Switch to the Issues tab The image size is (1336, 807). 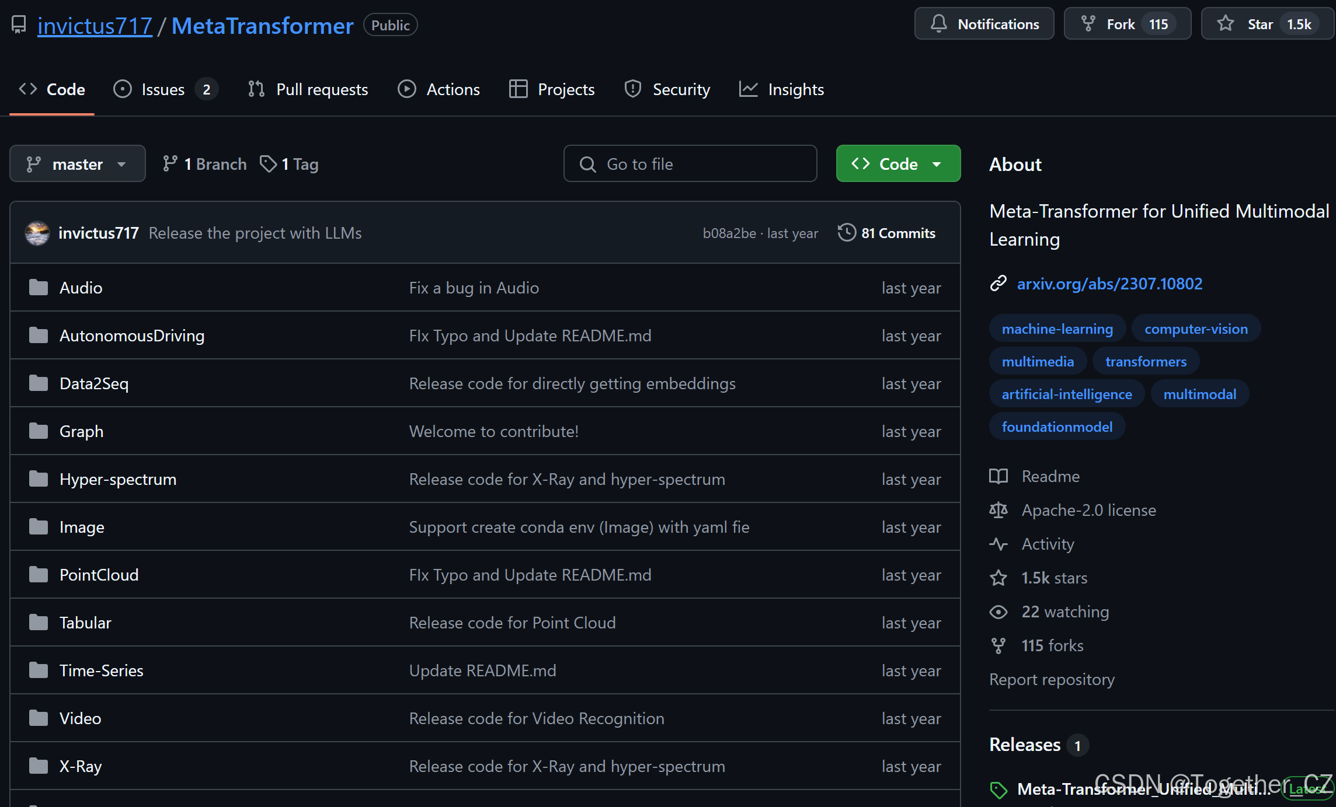pos(163,89)
